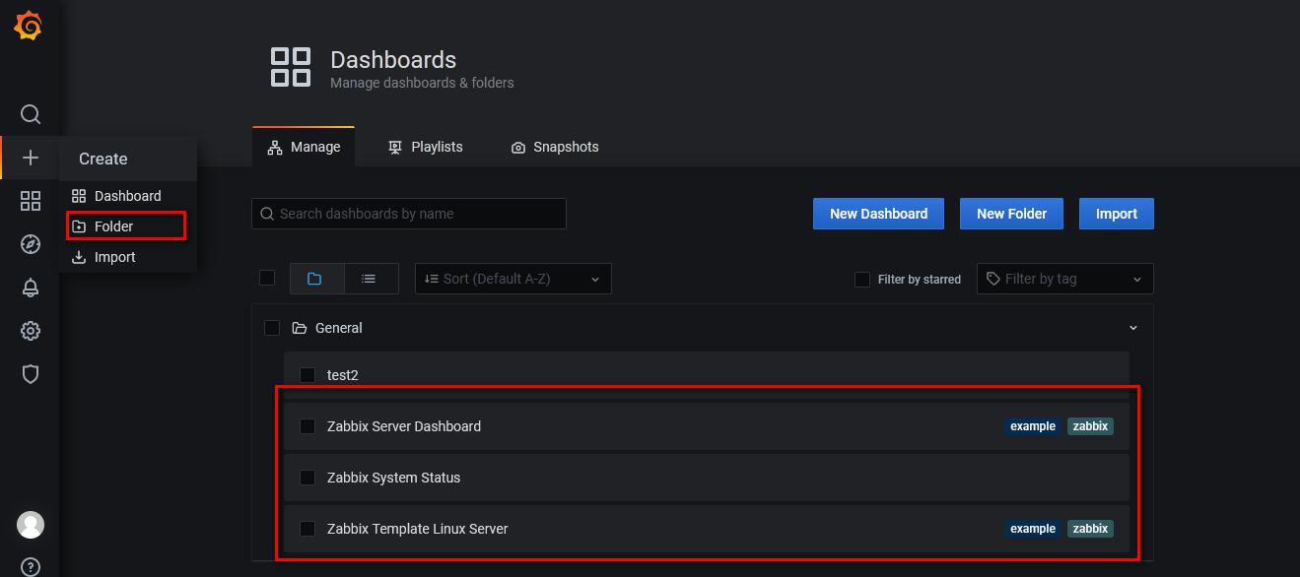Viewport: 1300px width, 577px height.
Task: Open the Server Admin shield icon
Action: pos(31,374)
